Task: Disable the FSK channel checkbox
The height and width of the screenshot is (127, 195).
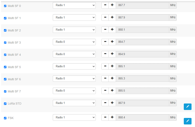Action: point(5,118)
